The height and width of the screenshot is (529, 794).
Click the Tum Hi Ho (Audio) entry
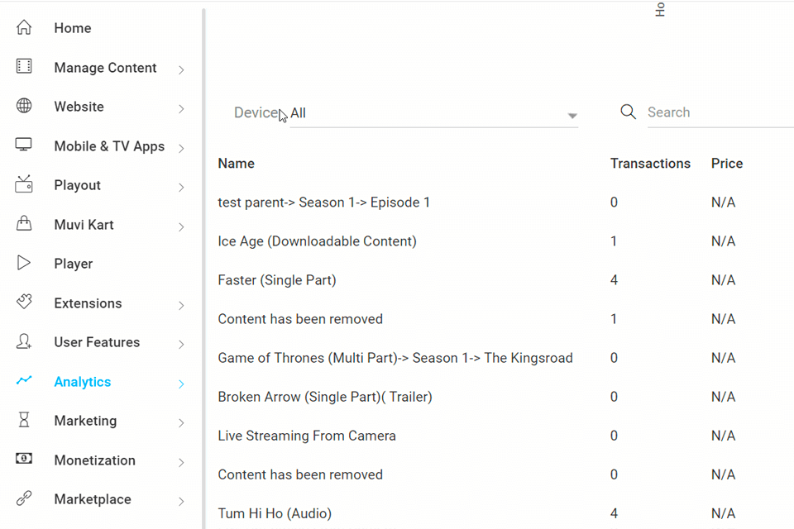click(275, 513)
